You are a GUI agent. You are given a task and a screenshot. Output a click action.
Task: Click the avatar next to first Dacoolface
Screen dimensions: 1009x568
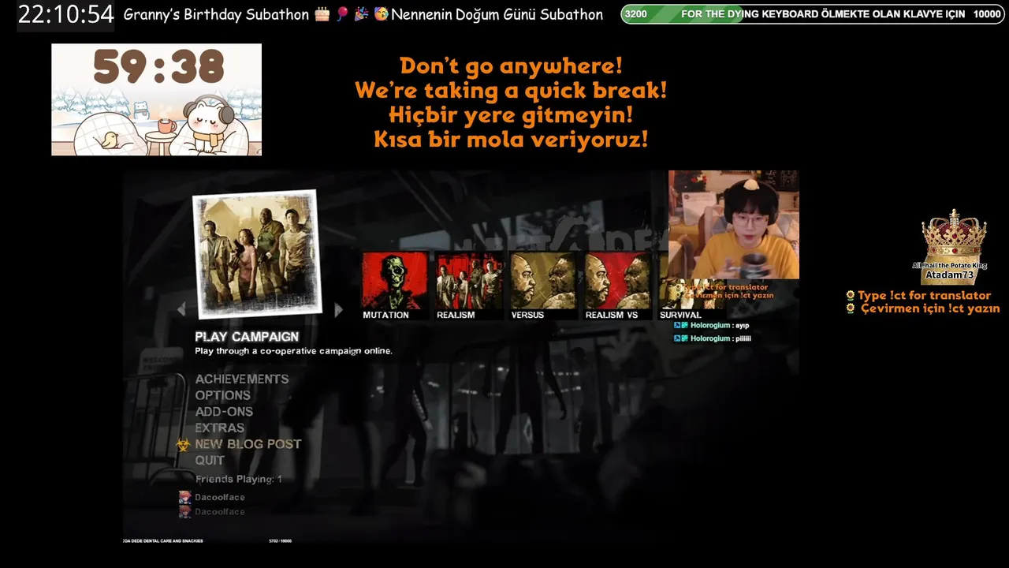coord(184,497)
